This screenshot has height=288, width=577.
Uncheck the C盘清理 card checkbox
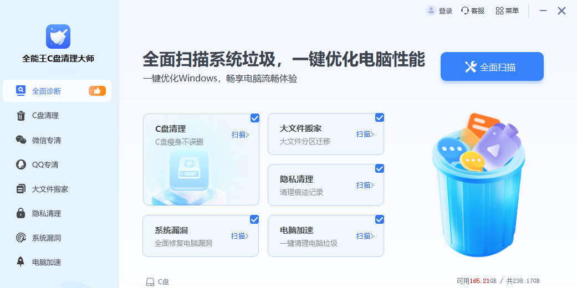[x=254, y=117]
